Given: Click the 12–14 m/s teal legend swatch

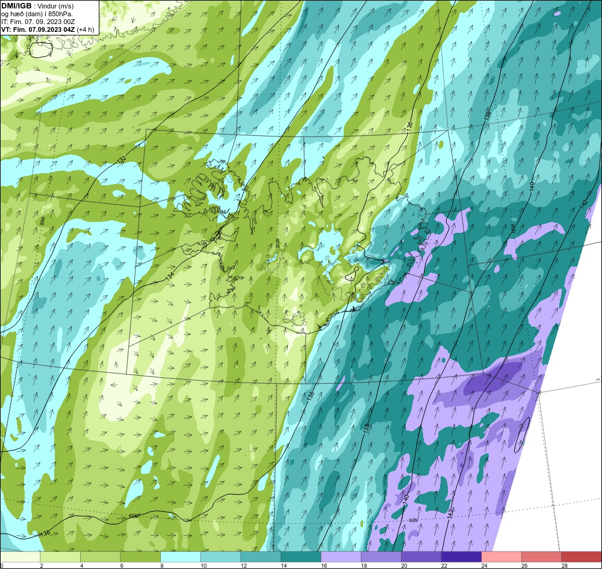Looking at the screenshot, I should [261, 556].
